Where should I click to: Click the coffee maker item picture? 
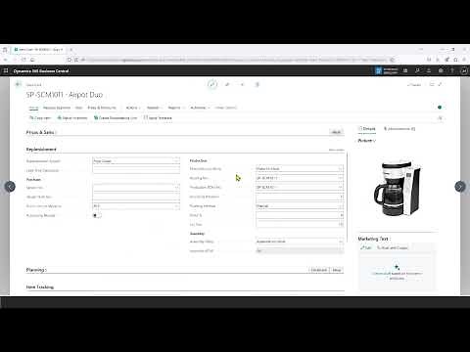(x=397, y=189)
